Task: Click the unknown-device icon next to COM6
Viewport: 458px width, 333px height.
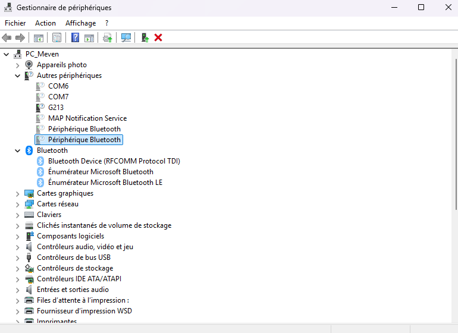Action: (x=40, y=86)
